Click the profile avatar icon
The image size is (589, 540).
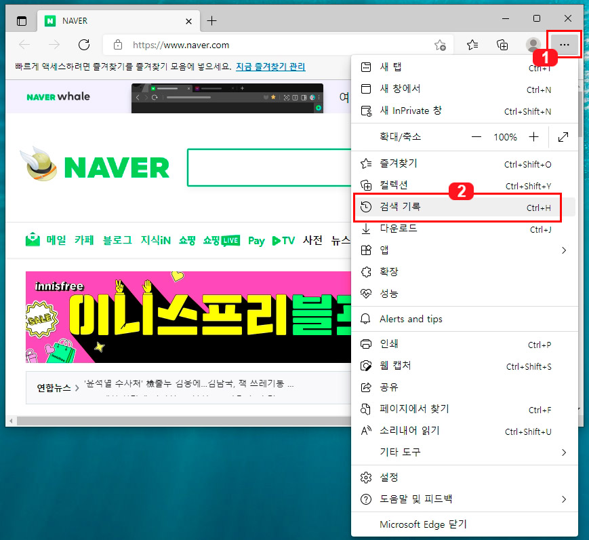pyautogui.click(x=533, y=45)
